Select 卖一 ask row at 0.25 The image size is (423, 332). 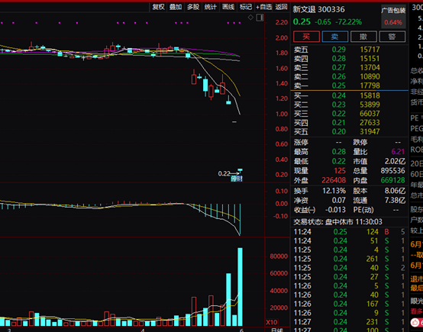coord(350,85)
